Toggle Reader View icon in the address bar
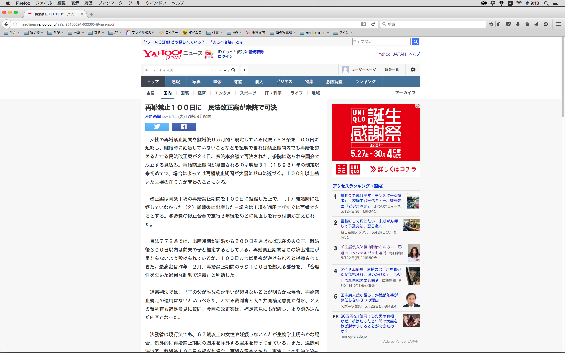Screen dimensions: 565x353 363,24
